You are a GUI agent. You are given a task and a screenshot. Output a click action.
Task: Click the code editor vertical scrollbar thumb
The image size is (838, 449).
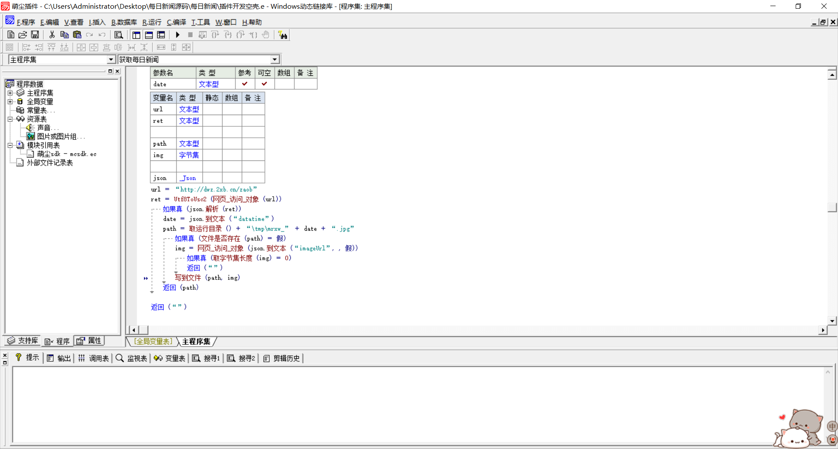(832, 207)
